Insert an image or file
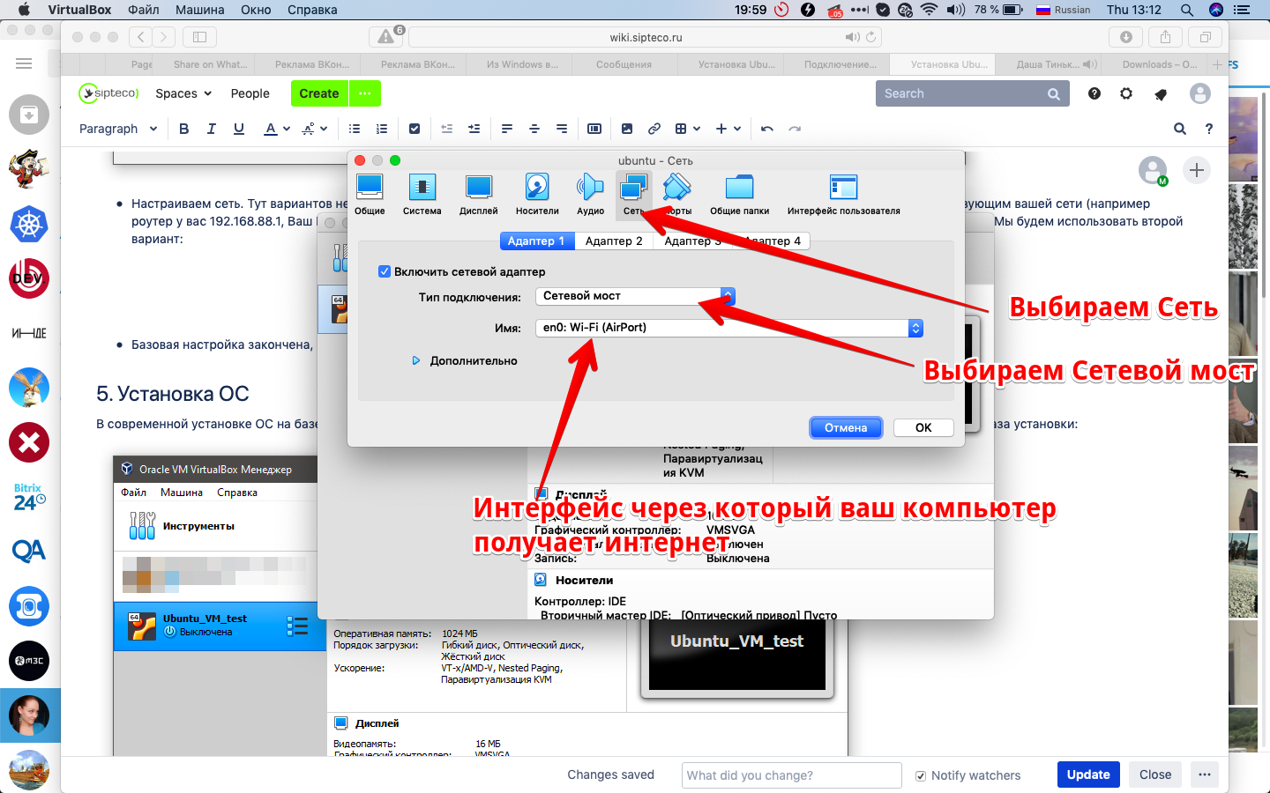1270x793 pixels. pos(627,129)
